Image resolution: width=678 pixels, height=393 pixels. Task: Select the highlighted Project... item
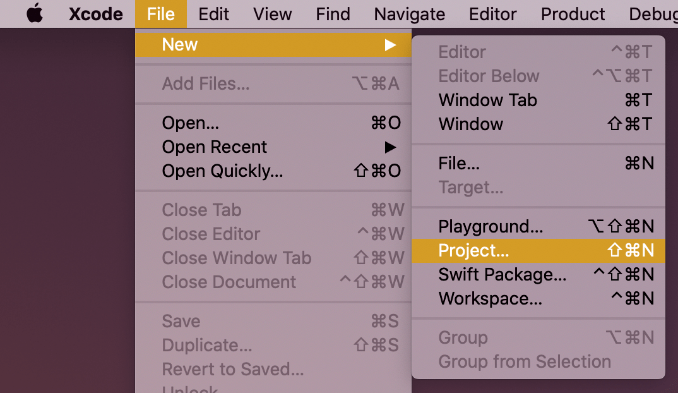click(x=473, y=250)
